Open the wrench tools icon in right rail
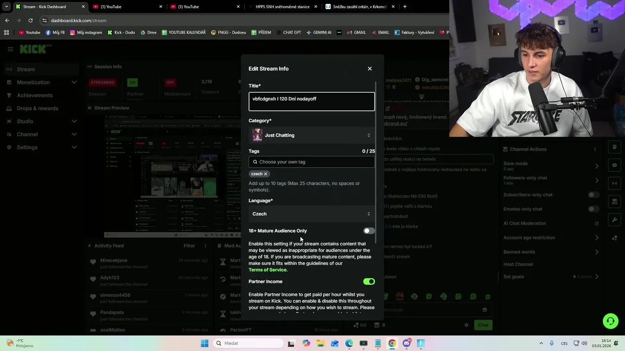This screenshot has width=625, height=351. (x=614, y=220)
